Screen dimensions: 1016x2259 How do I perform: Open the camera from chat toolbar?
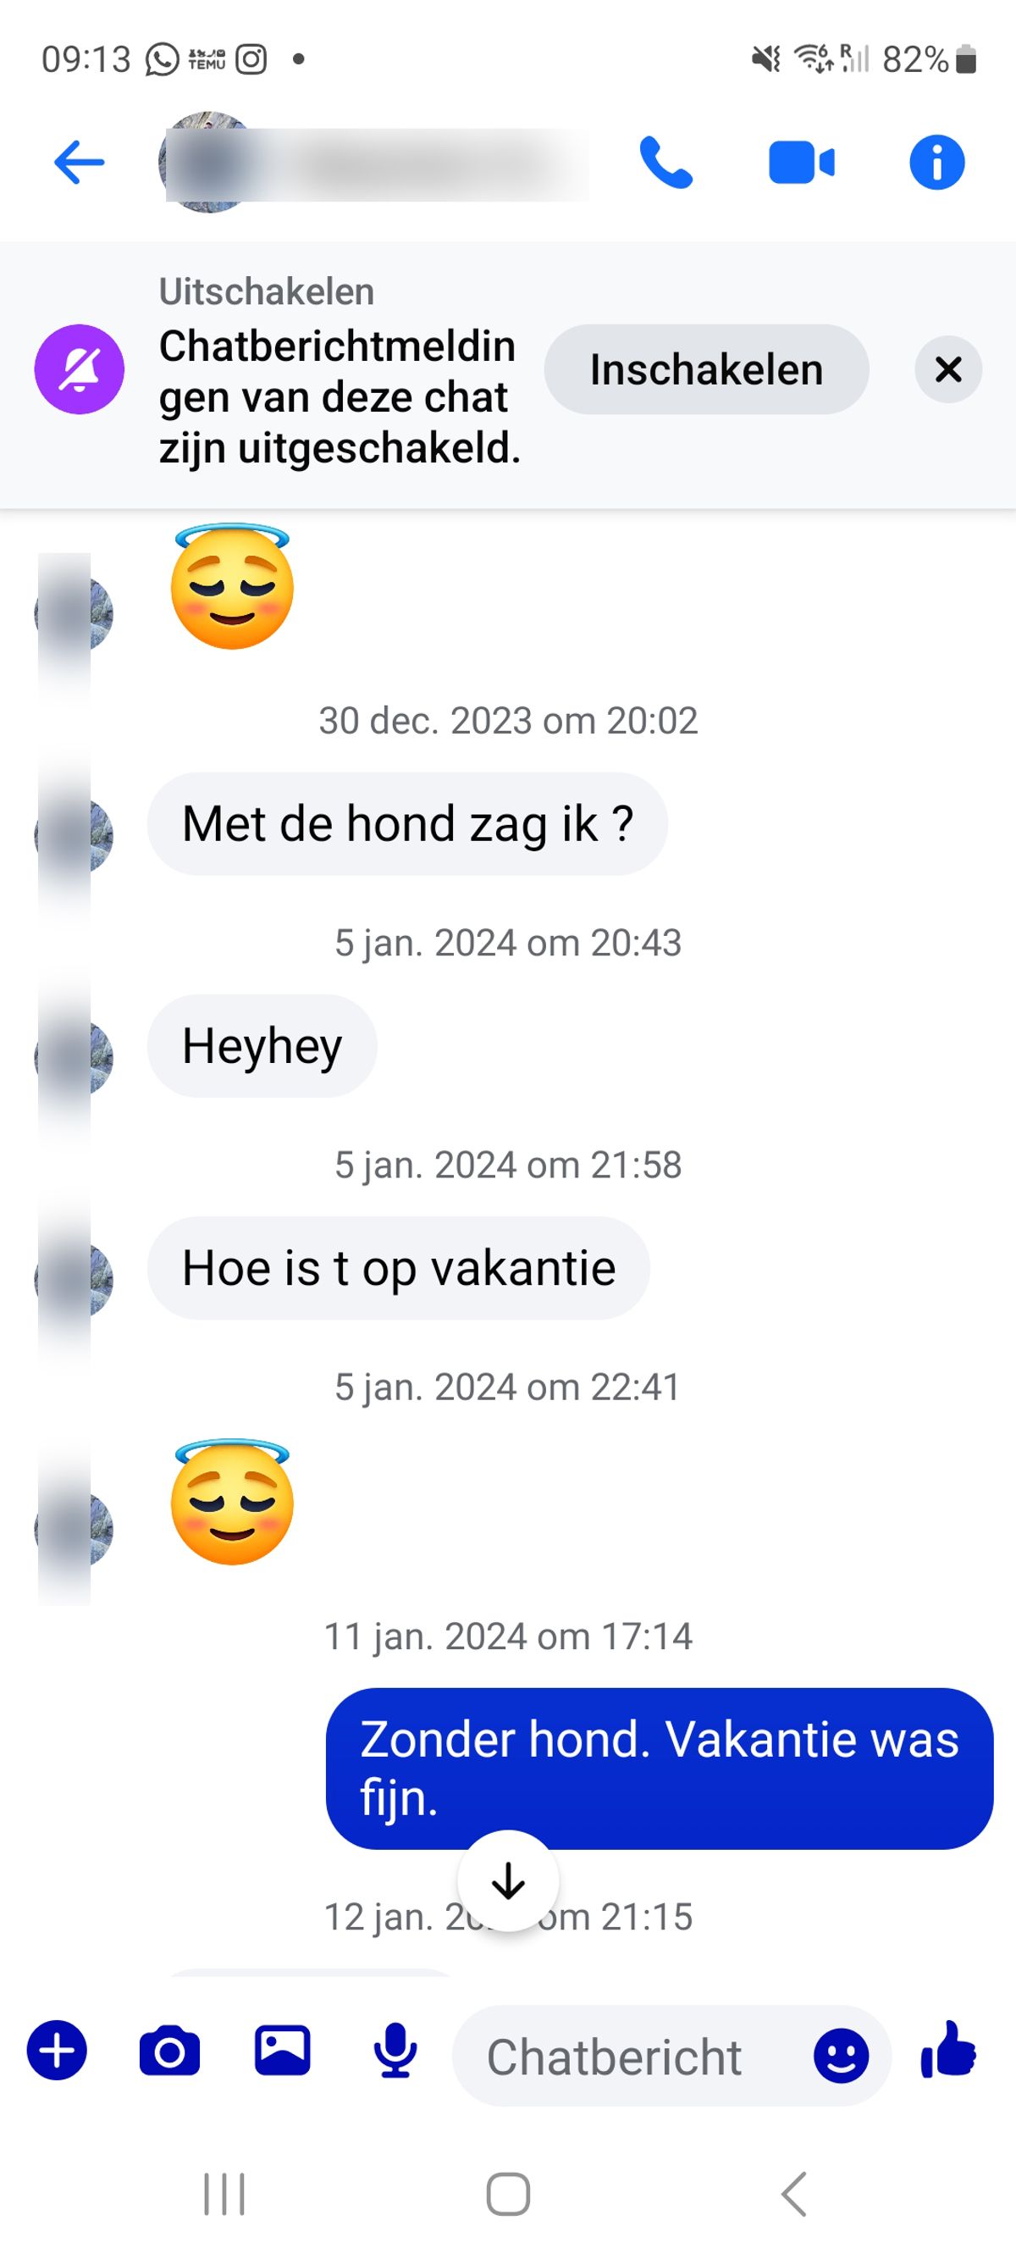tap(169, 2051)
